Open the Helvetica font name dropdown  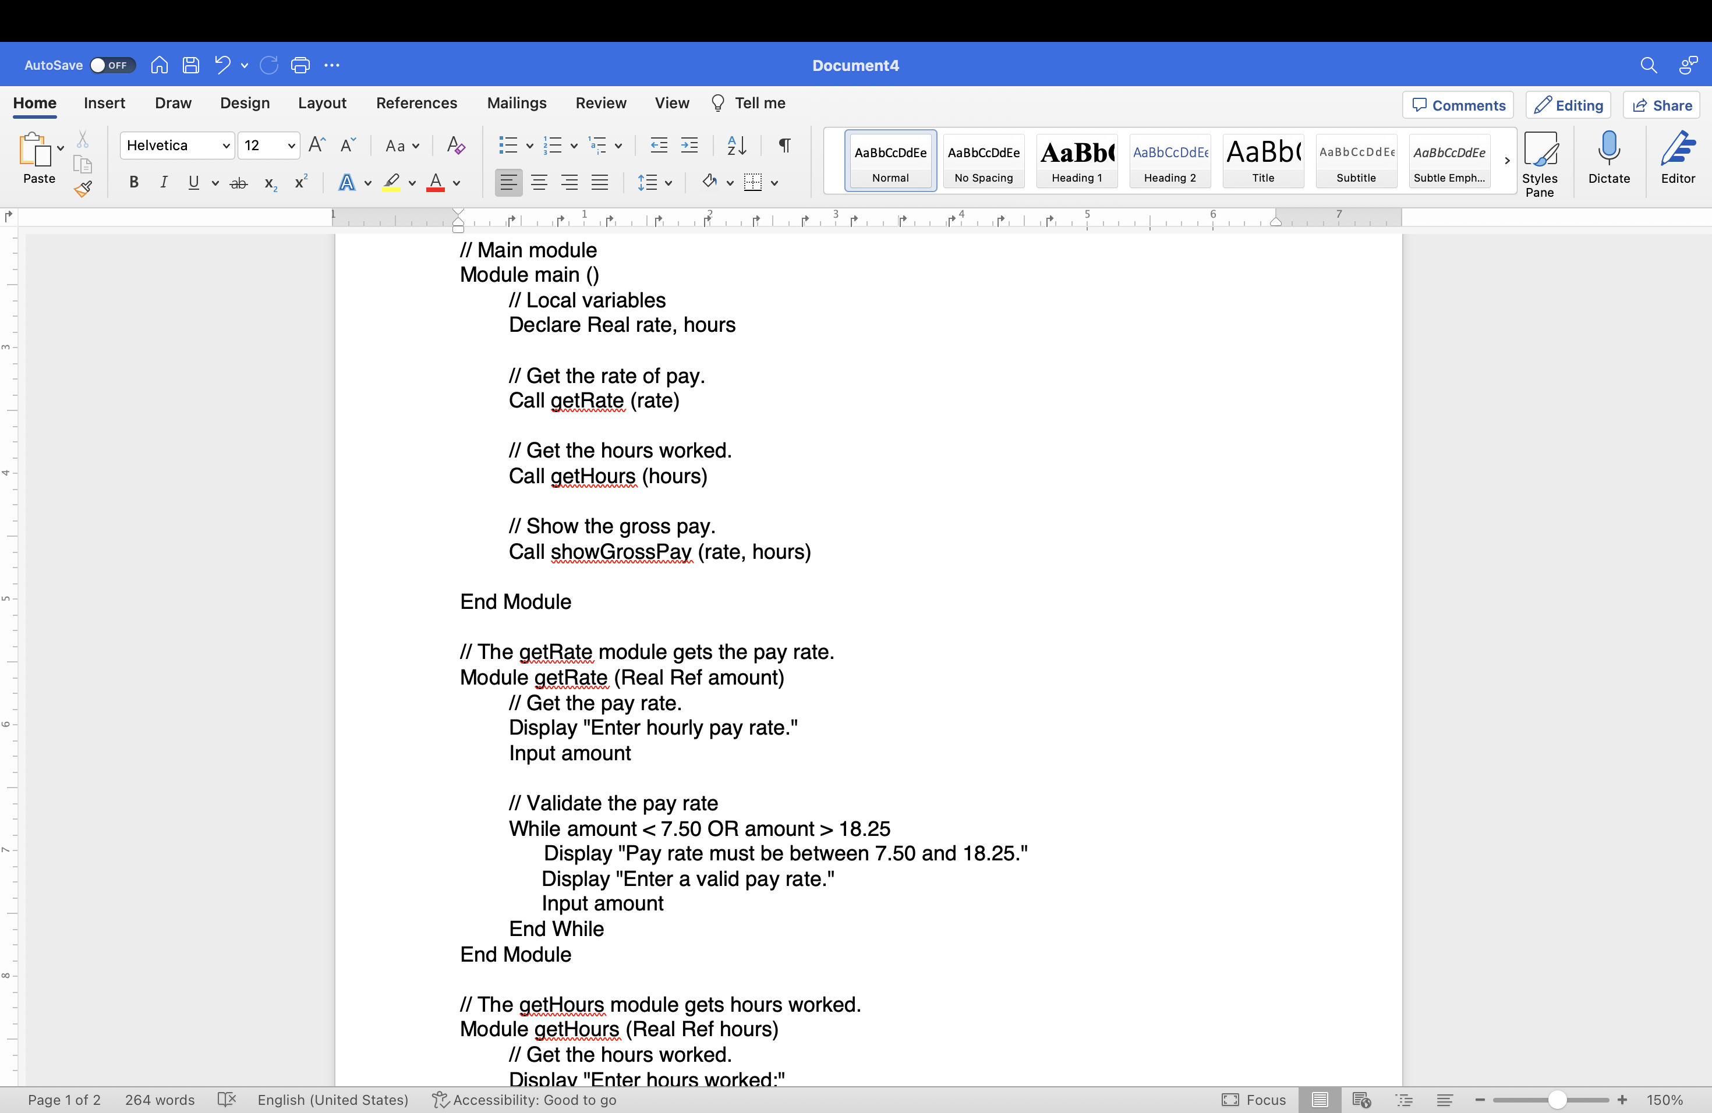pyautogui.click(x=226, y=146)
